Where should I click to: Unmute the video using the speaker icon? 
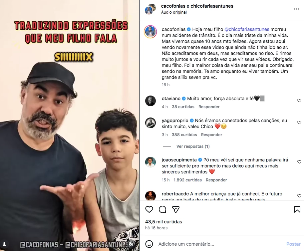[131, 244]
